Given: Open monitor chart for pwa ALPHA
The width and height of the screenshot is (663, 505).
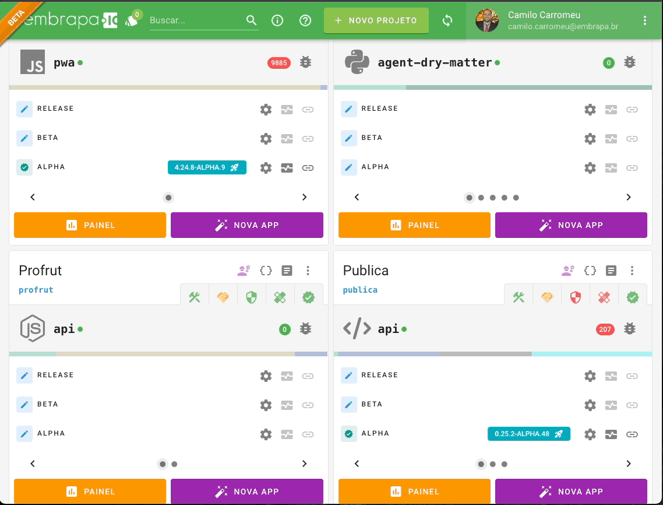Looking at the screenshot, I should [287, 168].
